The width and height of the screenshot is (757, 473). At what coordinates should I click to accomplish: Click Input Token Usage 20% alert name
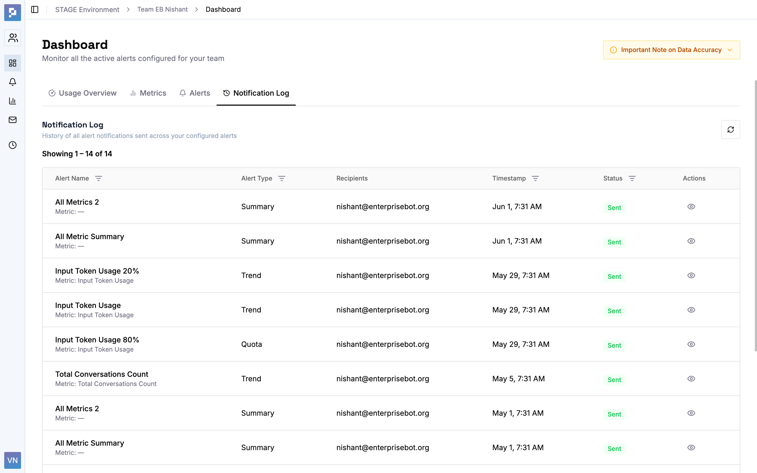[97, 271]
